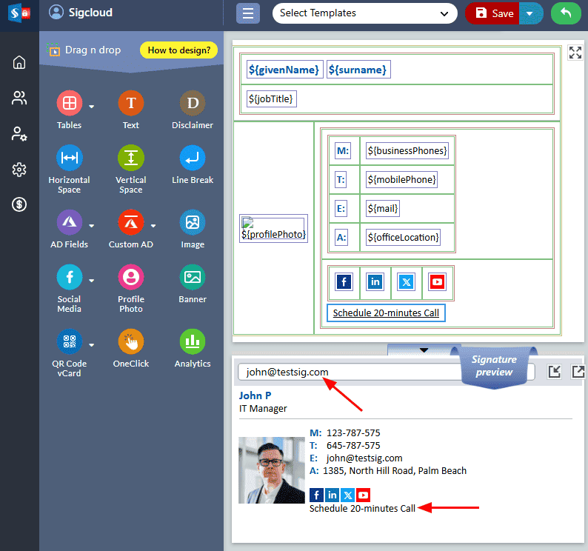Click the How to design? button
588x551 pixels.
(178, 50)
